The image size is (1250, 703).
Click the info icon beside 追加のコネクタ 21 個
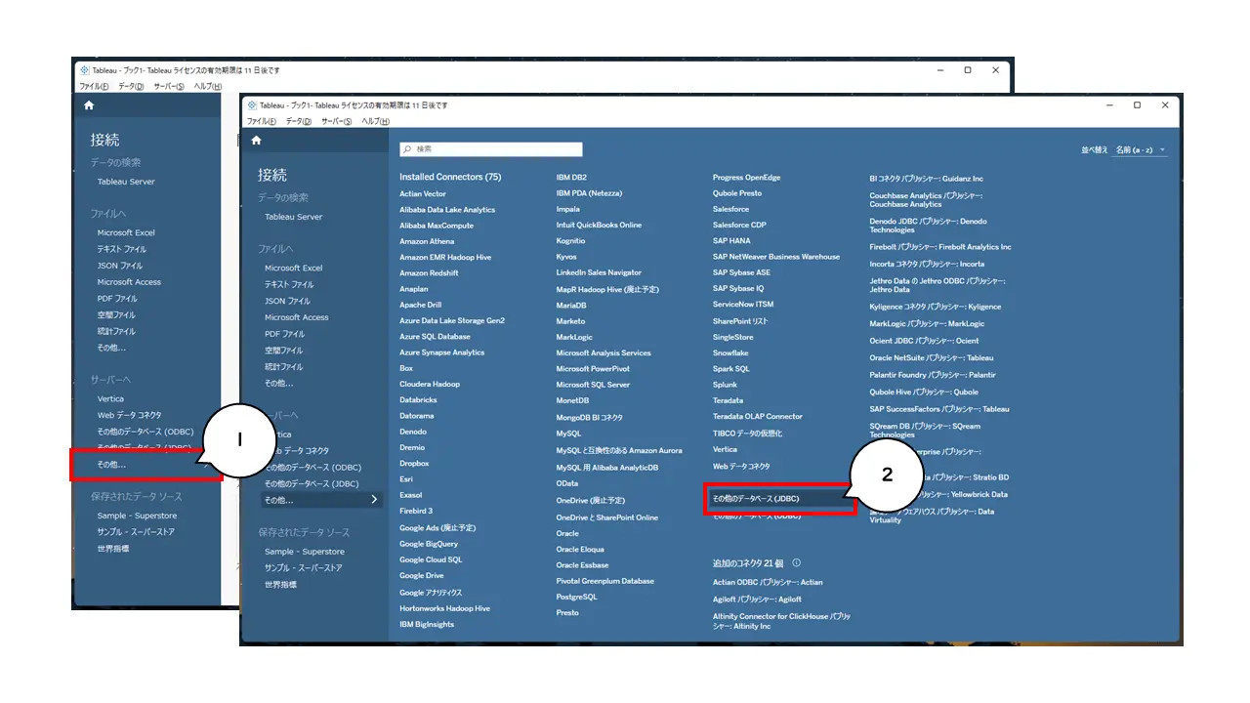click(x=797, y=563)
